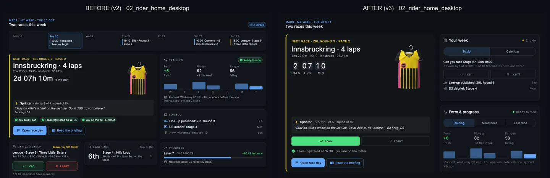Image resolution: width=550 pixels, height=178 pixels.
Task: Click the You on the WTRL roster chip
Action: coord(98,120)
